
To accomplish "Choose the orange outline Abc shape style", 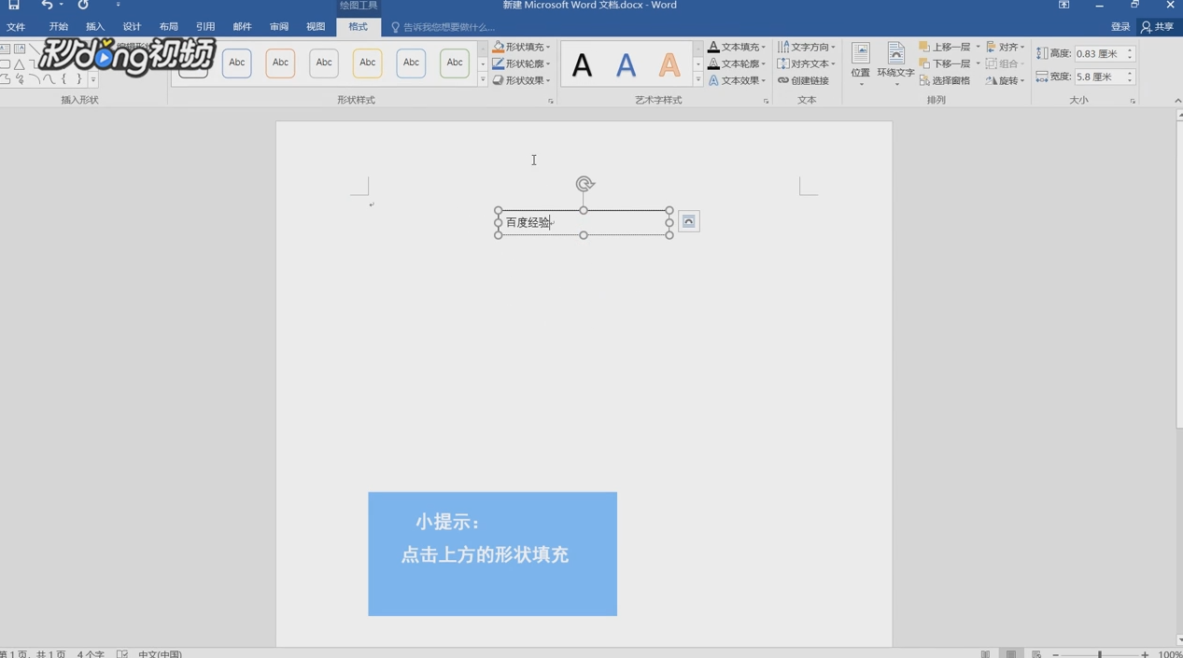I will tap(280, 63).
